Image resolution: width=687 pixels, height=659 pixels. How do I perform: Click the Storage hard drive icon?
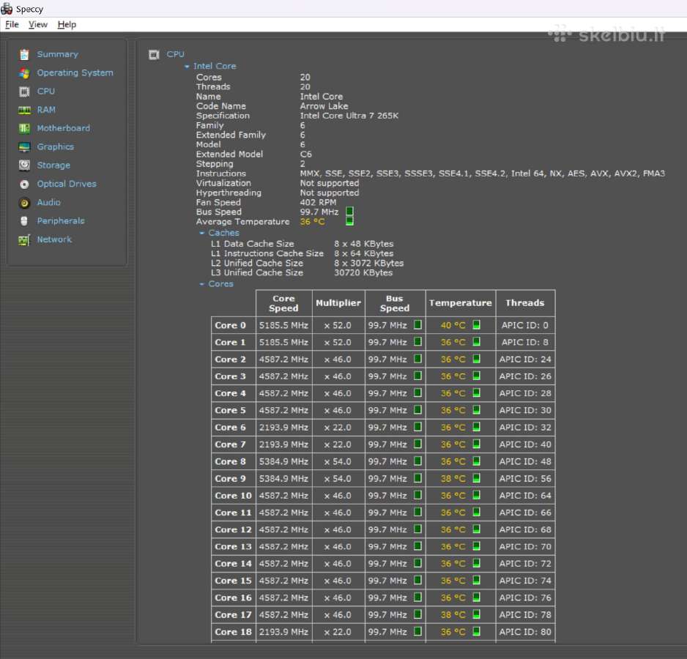(x=24, y=165)
